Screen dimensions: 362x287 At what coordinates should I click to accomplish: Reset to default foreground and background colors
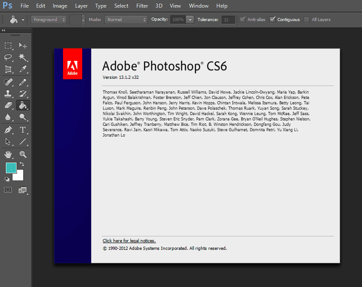coord(7,179)
